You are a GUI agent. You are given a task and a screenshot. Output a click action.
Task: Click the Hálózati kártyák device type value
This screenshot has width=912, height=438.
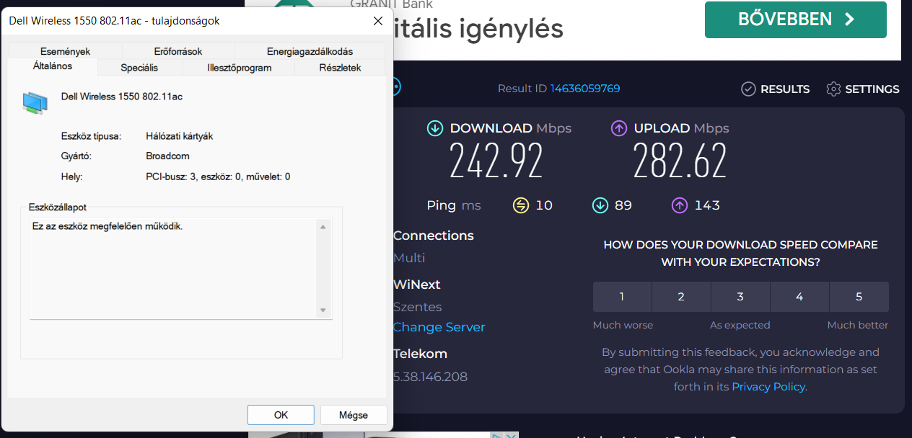pos(179,136)
